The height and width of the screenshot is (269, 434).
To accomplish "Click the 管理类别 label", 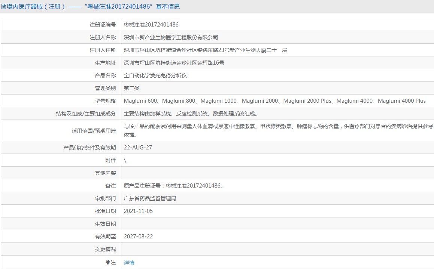I will click(x=105, y=88).
